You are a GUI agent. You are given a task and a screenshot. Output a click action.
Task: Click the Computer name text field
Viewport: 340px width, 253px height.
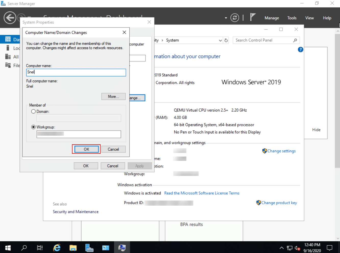click(x=76, y=72)
